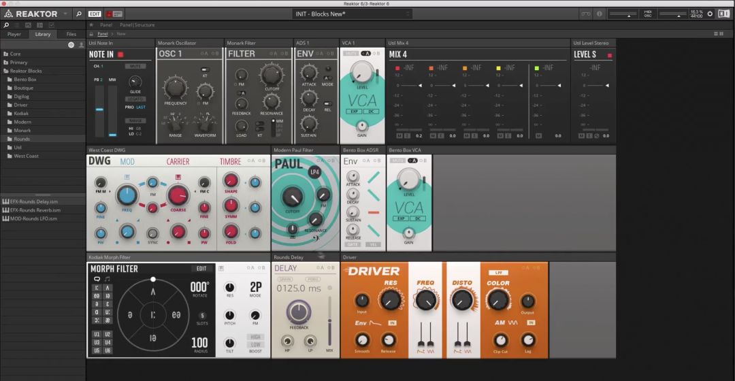Open the Paul filter LP4 mode selector
The width and height of the screenshot is (735, 381).
314,172
